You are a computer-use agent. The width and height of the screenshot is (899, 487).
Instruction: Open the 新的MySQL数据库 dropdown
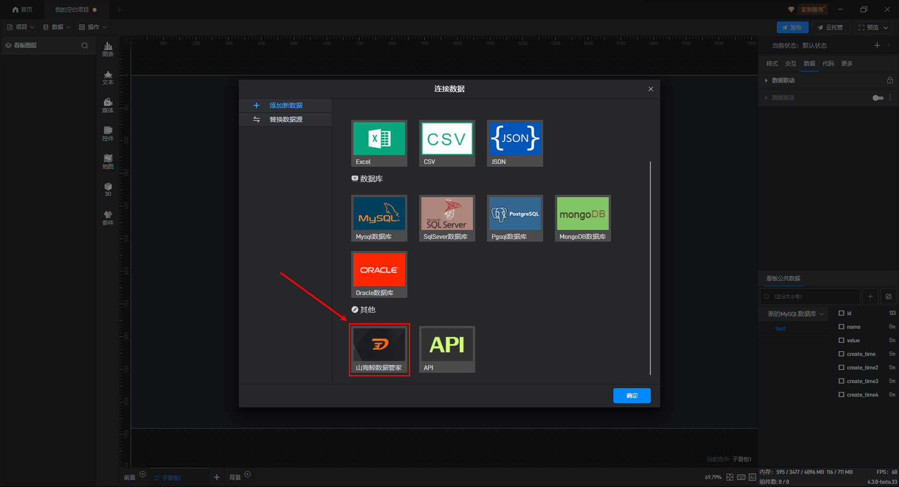coord(795,314)
